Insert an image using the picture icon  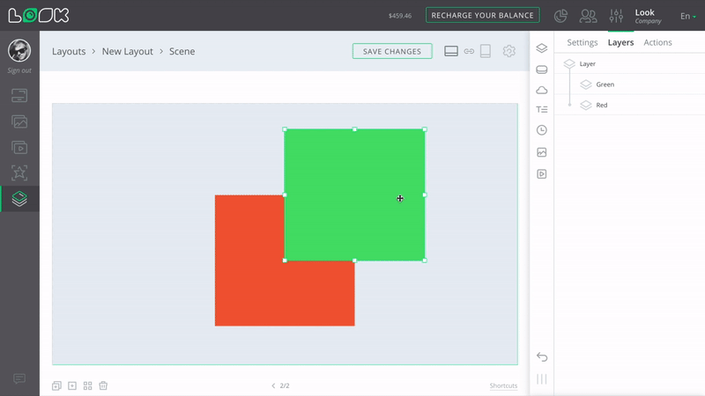(x=542, y=152)
